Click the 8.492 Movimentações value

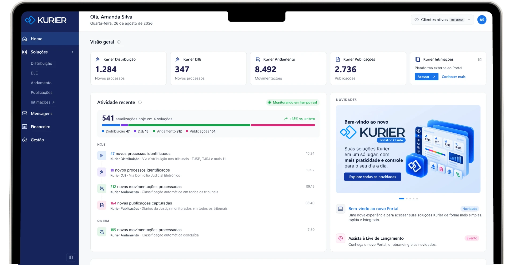(x=265, y=69)
